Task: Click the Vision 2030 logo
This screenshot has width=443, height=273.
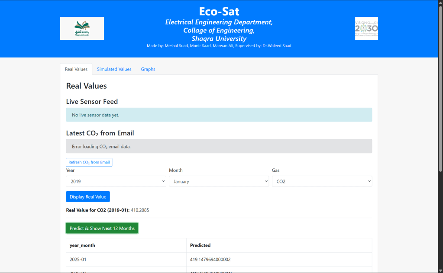Action: click(x=366, y=29)
